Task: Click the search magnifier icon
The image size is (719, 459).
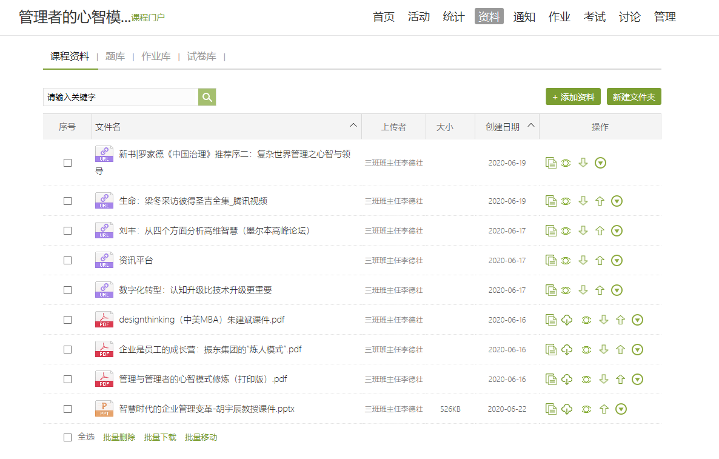Action: 207,96
